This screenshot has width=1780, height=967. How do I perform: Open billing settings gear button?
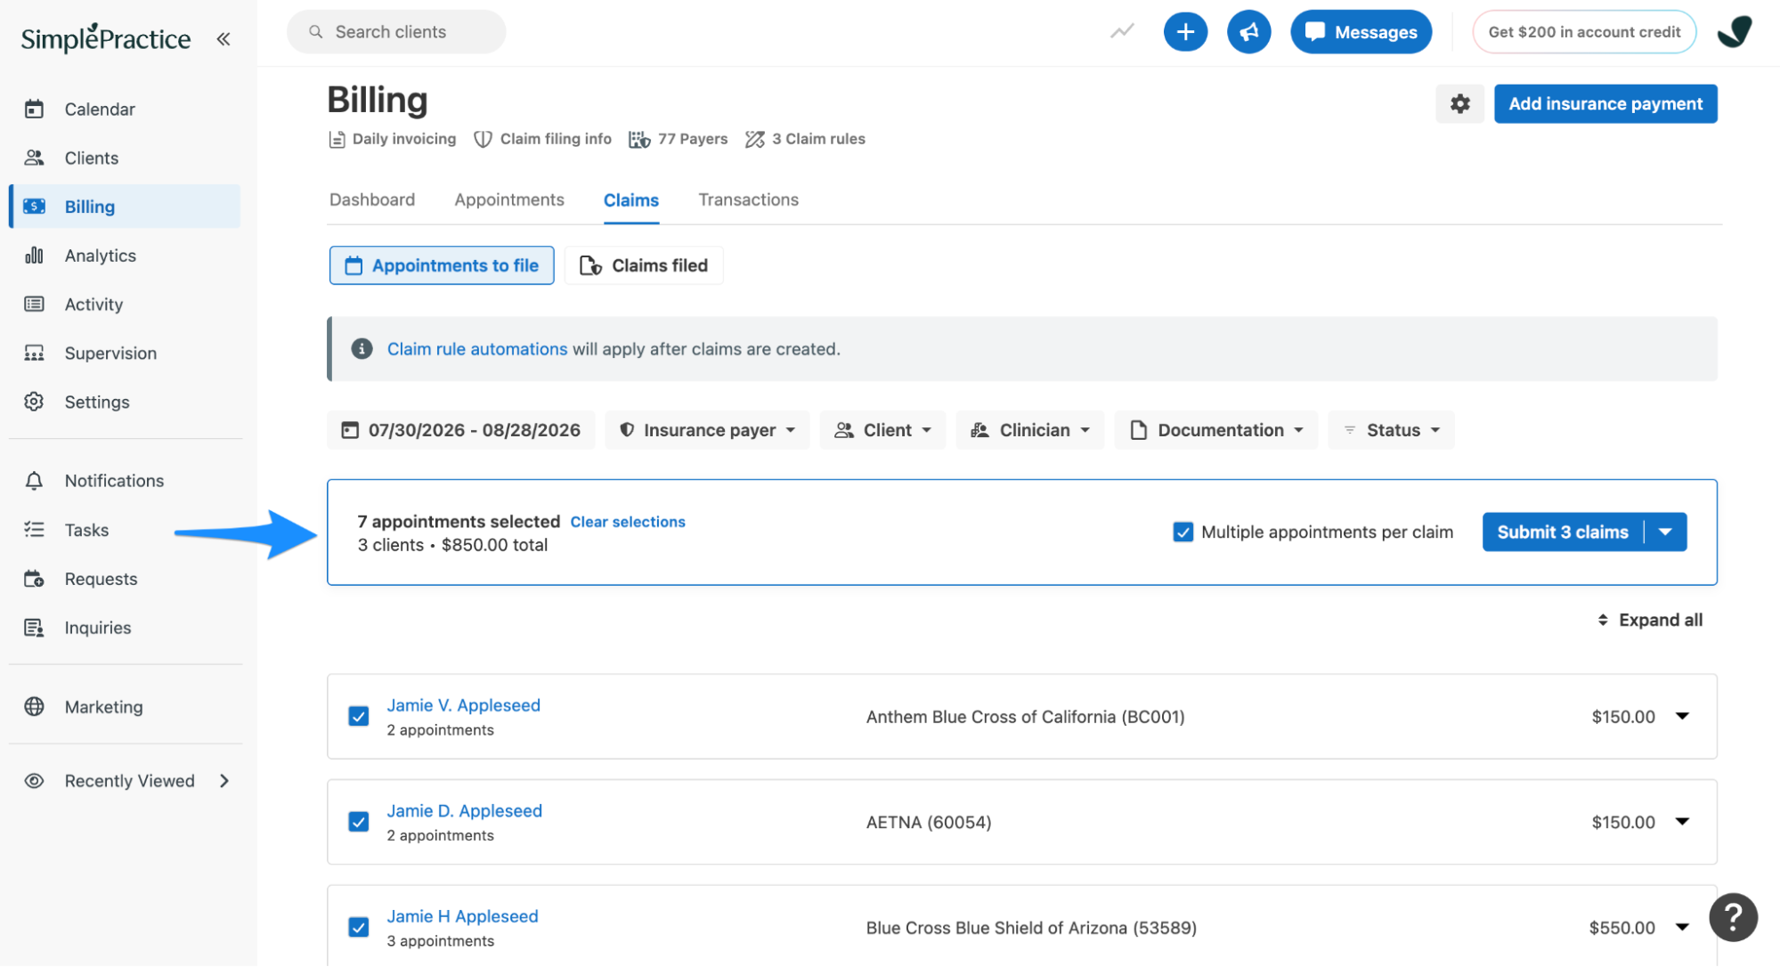[x=1459, y=104]
